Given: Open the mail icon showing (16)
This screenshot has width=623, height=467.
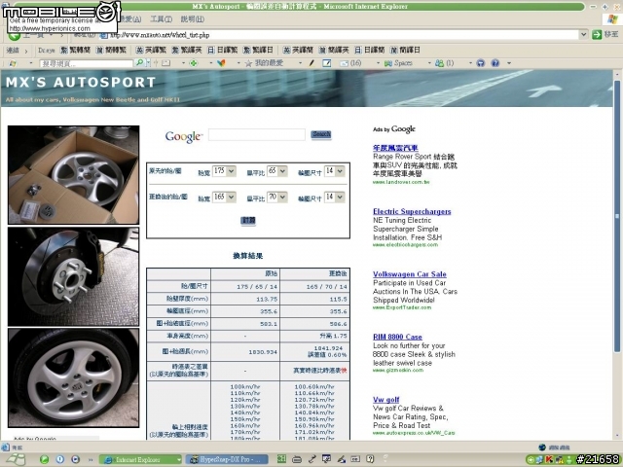Looking at the screenshot, I should (x=350, y=63).
